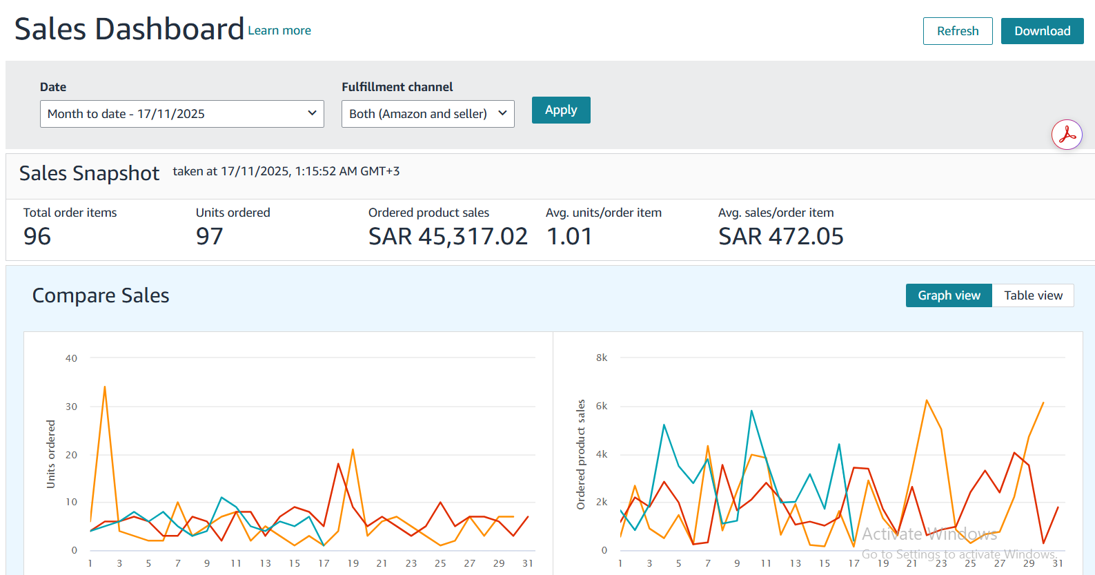
Task: Switch to Graph view
Action: click(x=948, y=295)
